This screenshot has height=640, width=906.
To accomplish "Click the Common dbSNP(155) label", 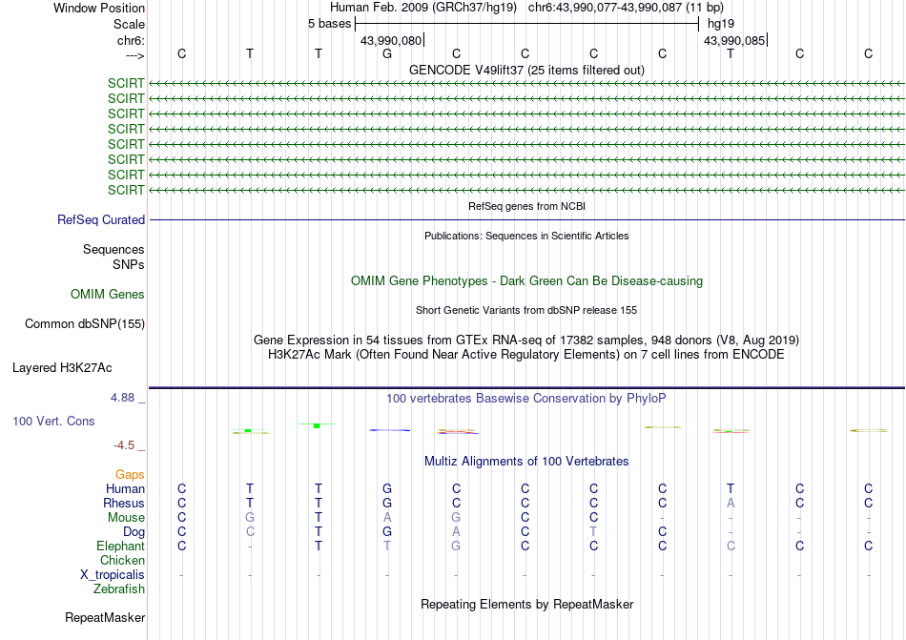I will 84,323.
